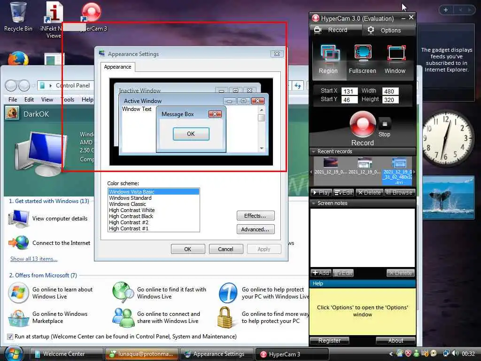
Task: Open the About dialog in HyperCam
Action: [396, 341]
